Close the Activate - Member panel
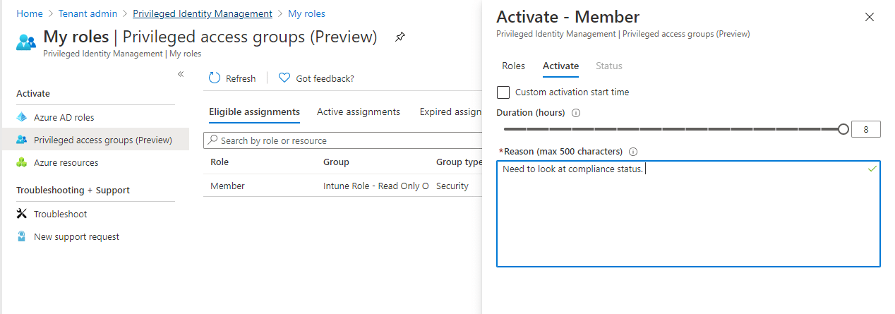The height and width of the screenshot is (314, 895). point(869,17)
